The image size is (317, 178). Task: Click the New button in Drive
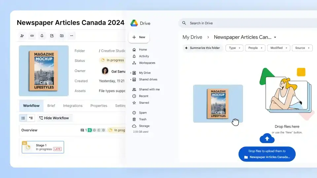click(x=139, y=37)
